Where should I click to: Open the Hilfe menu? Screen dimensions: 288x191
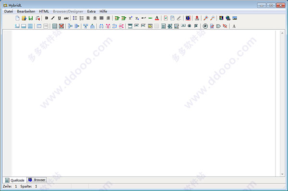tap(103, 11)
